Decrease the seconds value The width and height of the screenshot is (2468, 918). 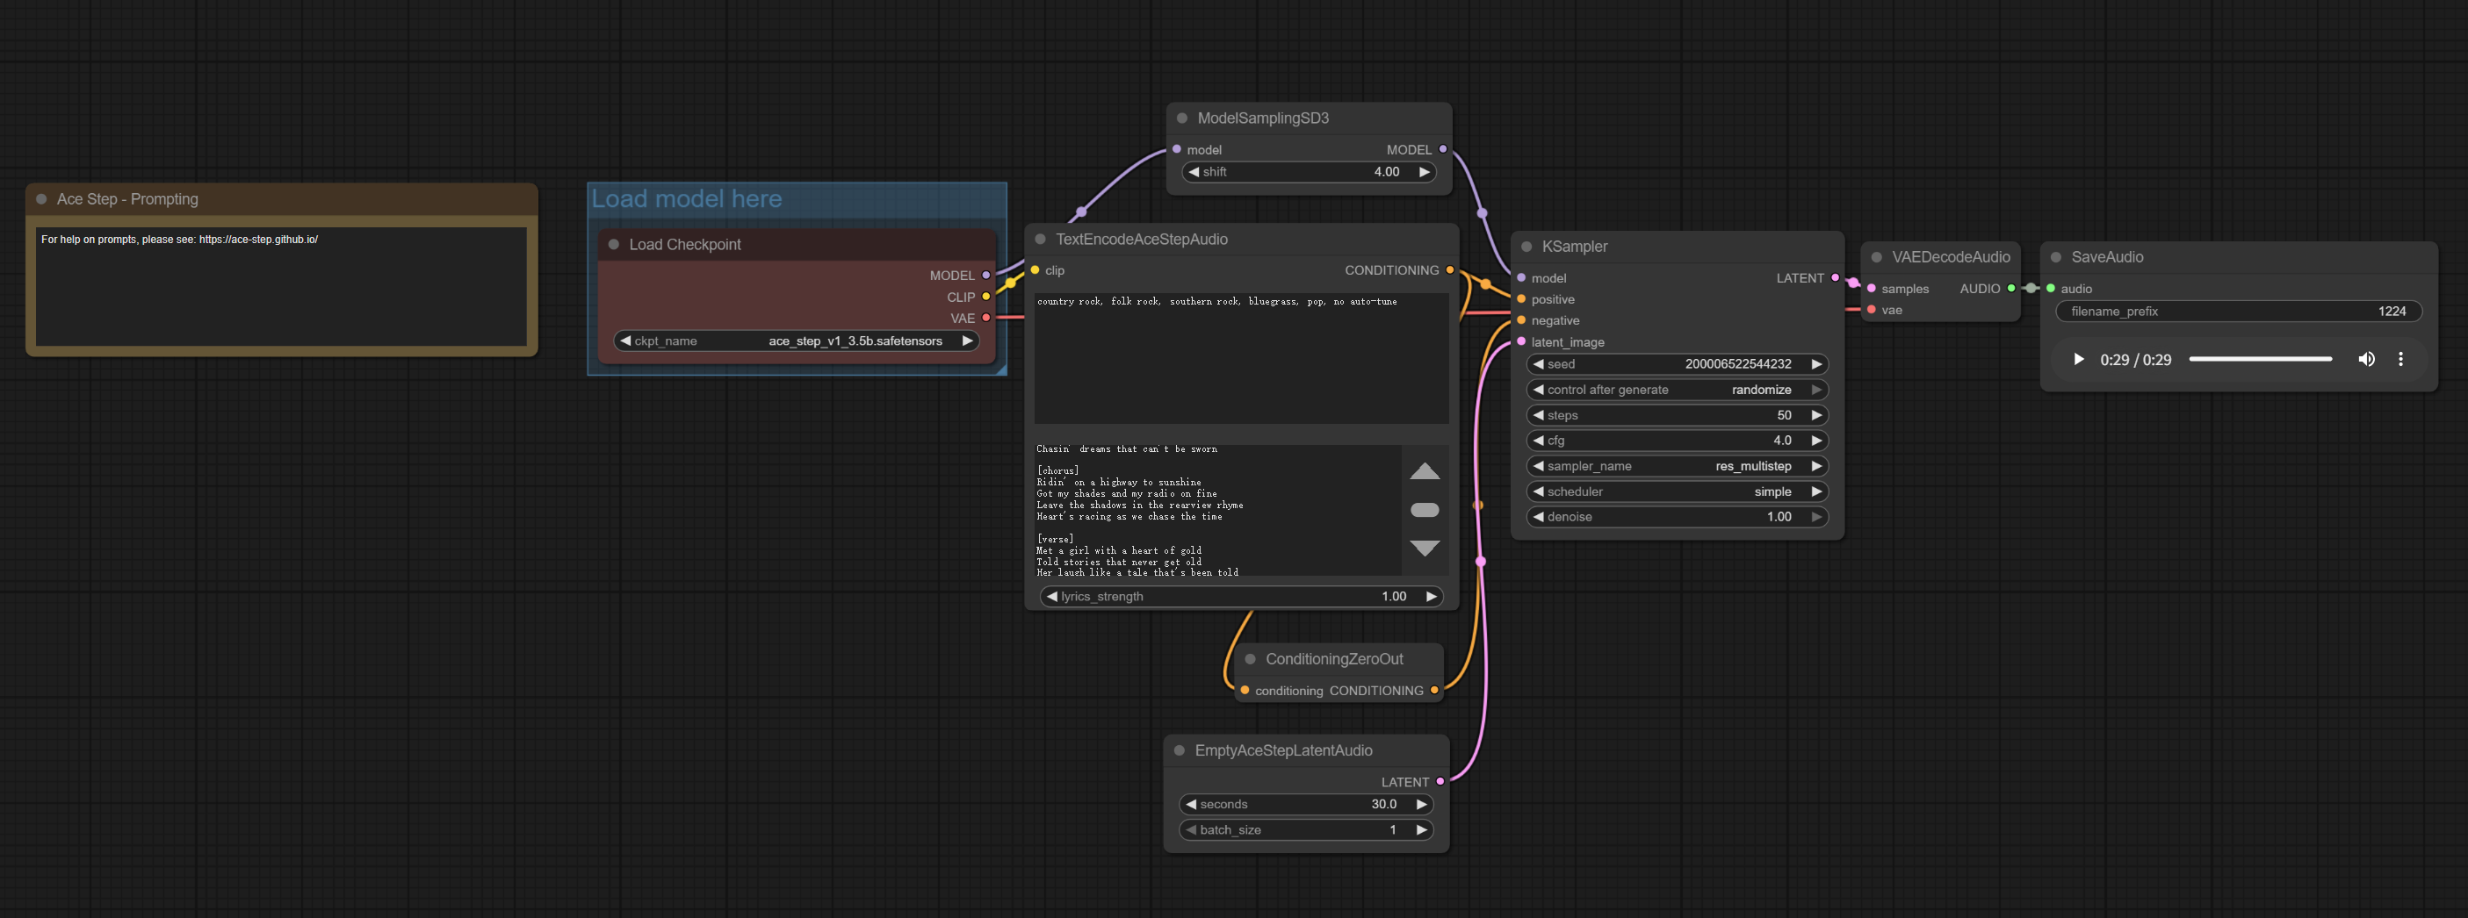[x=1191, y=804]
